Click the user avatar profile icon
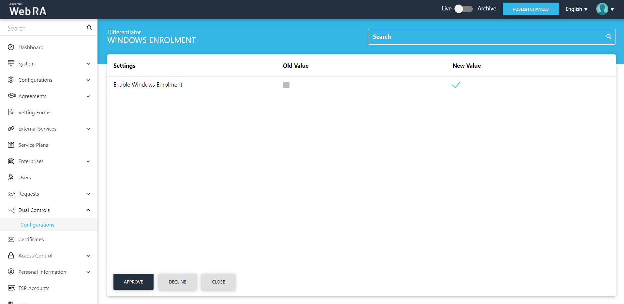This screenshot has height=304, width=624. pos(602,9)
